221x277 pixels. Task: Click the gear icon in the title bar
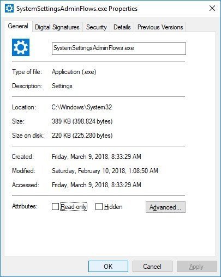(x=9, y=8)
